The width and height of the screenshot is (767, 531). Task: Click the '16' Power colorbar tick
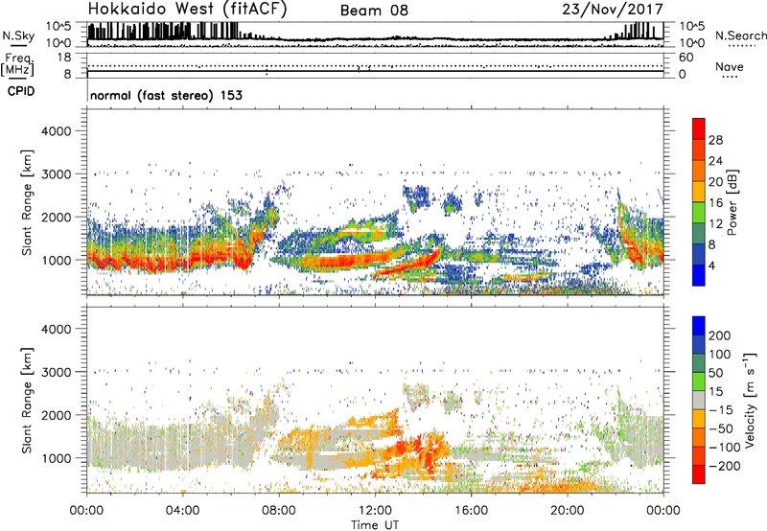click(715, 203)
